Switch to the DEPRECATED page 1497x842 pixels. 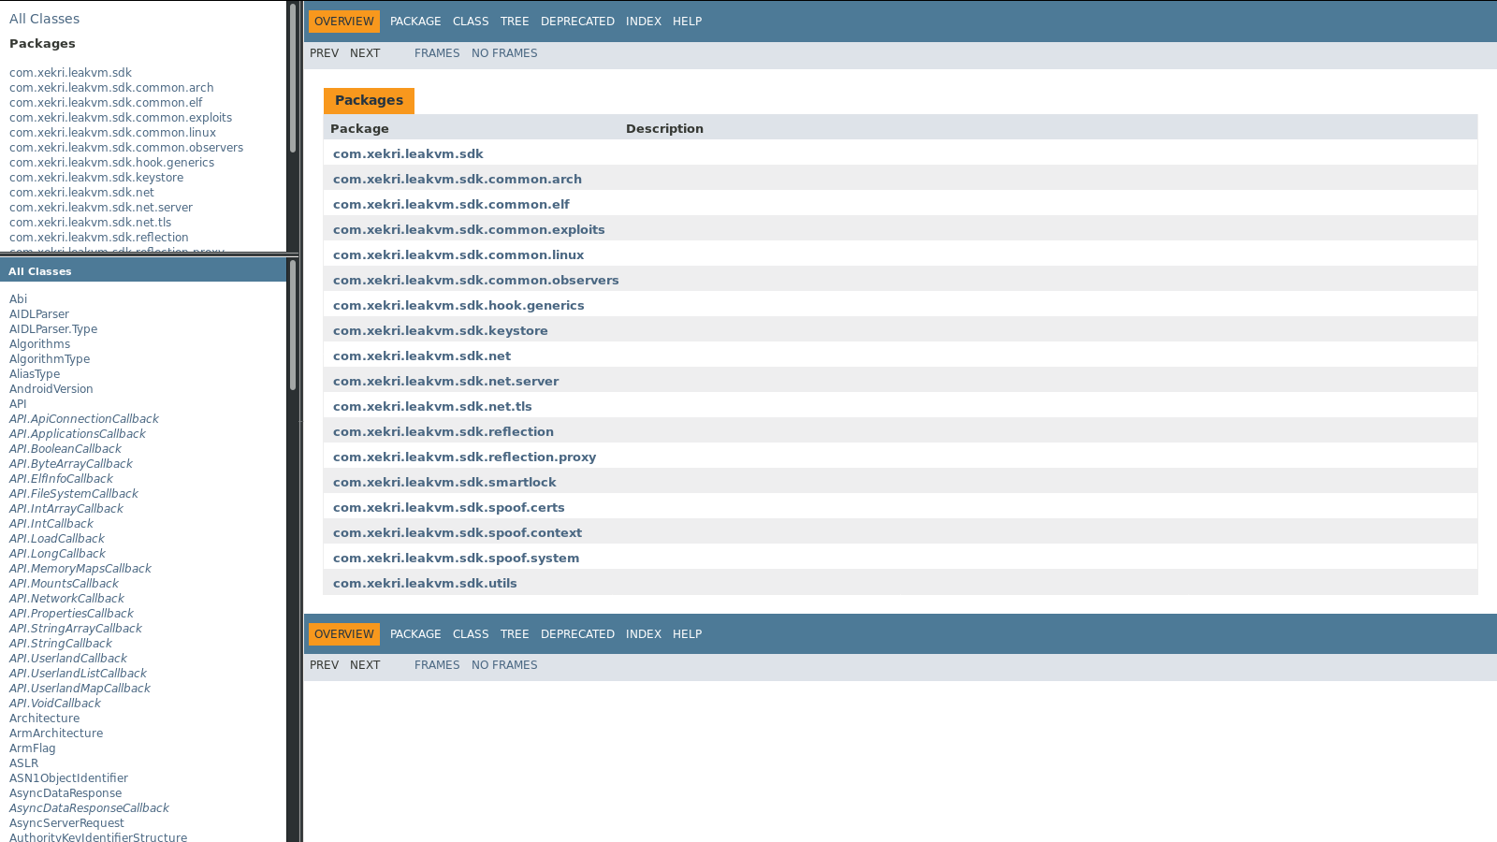(577, 21)
